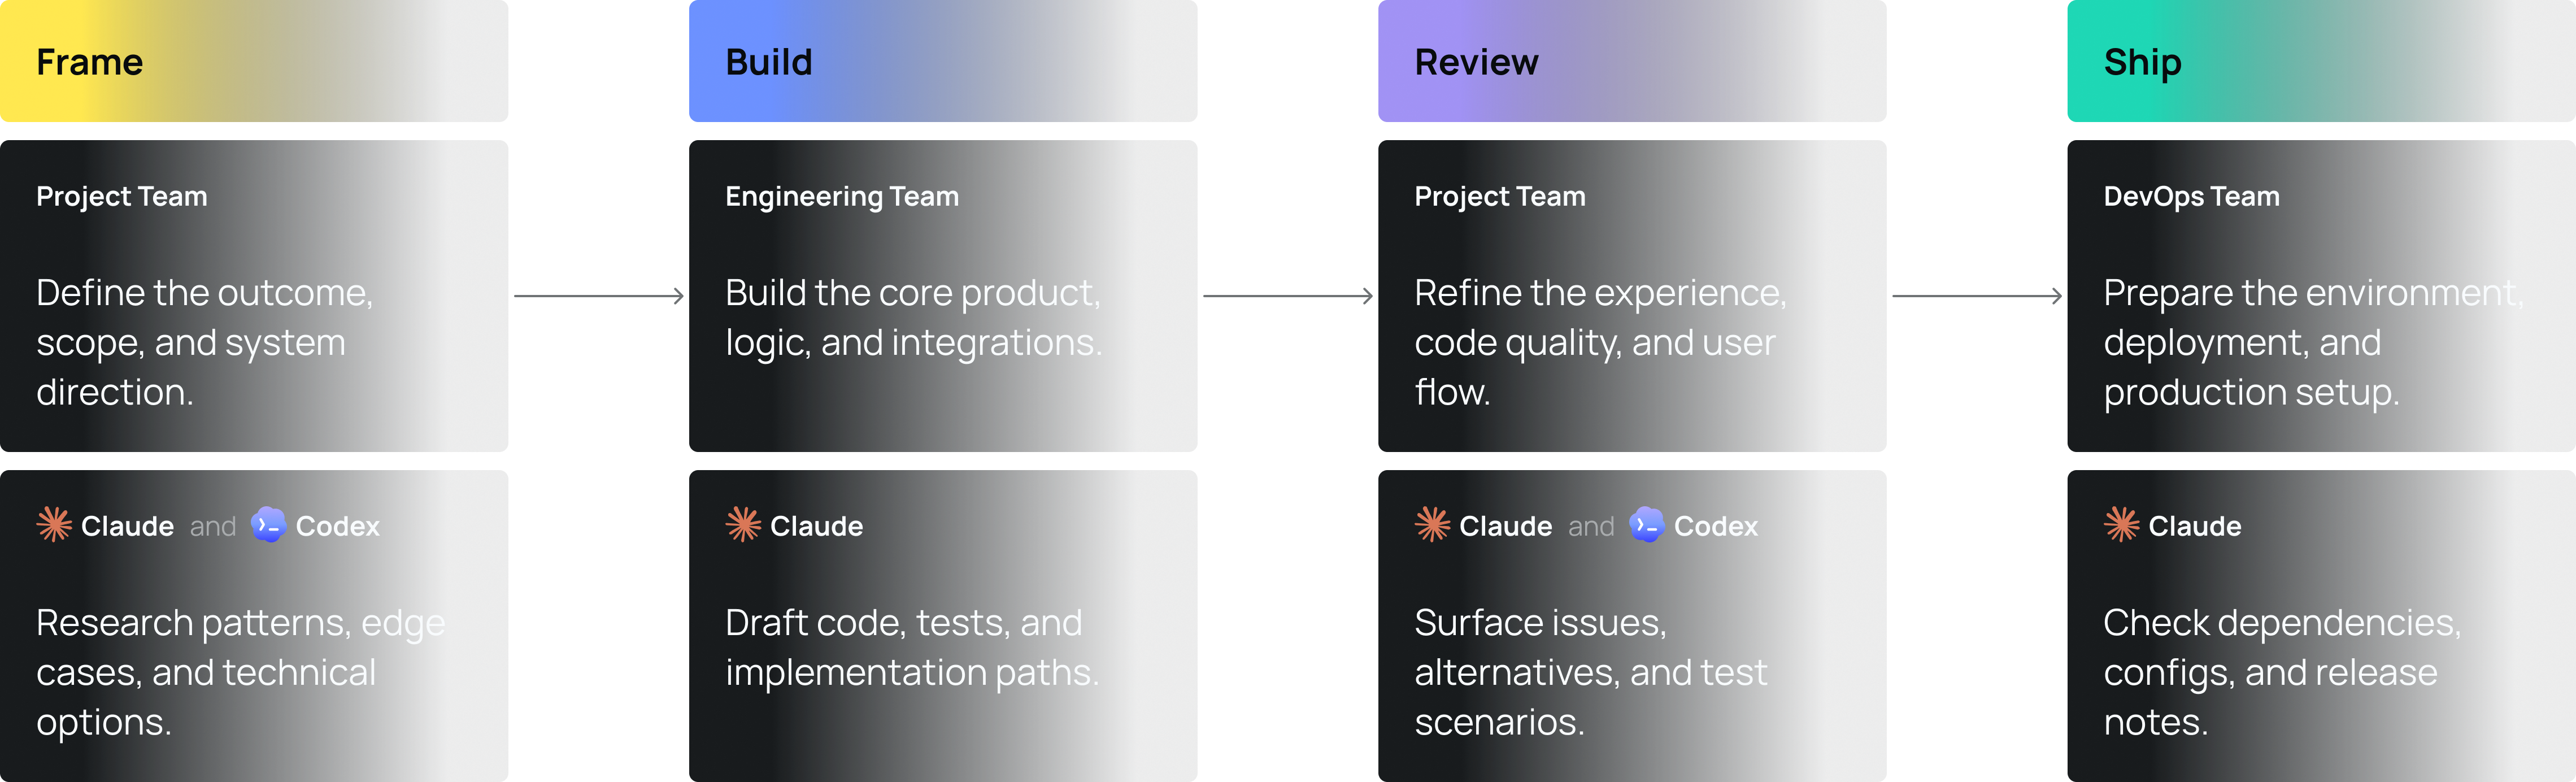Select the yellow Frame stage header

(254, 61)
